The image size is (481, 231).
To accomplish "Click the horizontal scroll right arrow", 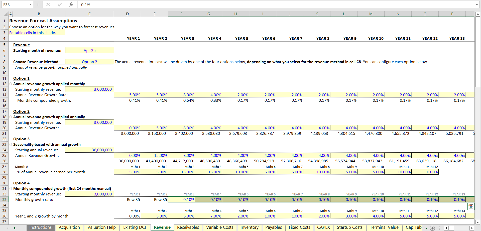I will click(x=472, y=228).
